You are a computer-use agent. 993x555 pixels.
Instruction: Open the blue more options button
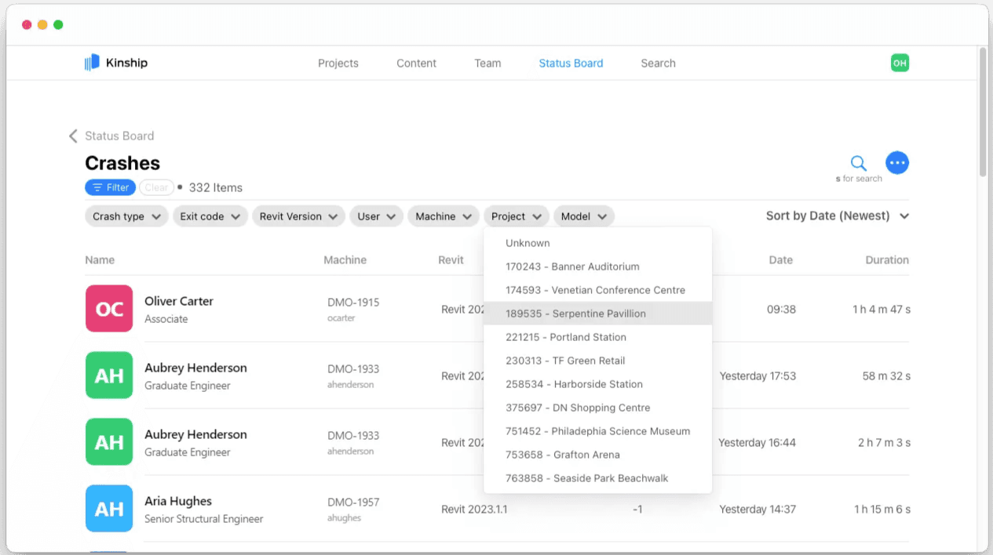[x=897, y=163]
